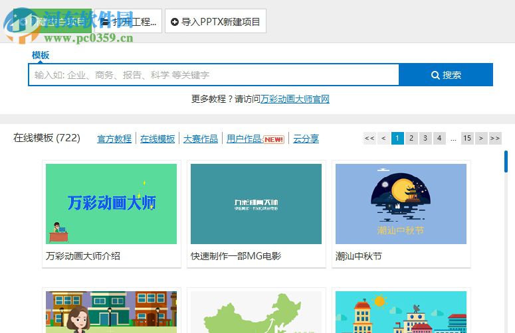The image size is (515, 333).
Task: Select page 1 in pagination
Action: [397, 139]
